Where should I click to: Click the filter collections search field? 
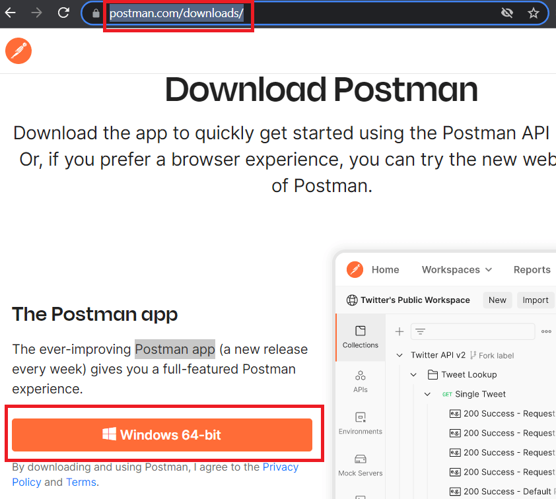click(x=473, y=332)
